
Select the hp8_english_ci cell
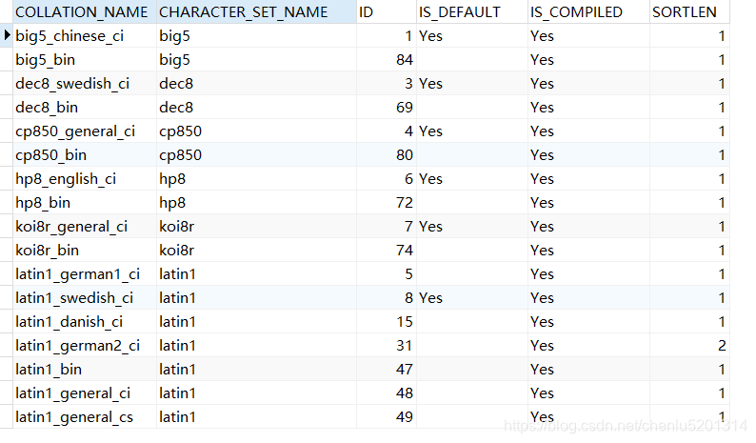tap(85, 178)
